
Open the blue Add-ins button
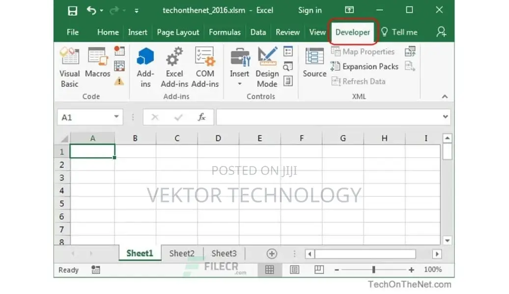[145, 68]
